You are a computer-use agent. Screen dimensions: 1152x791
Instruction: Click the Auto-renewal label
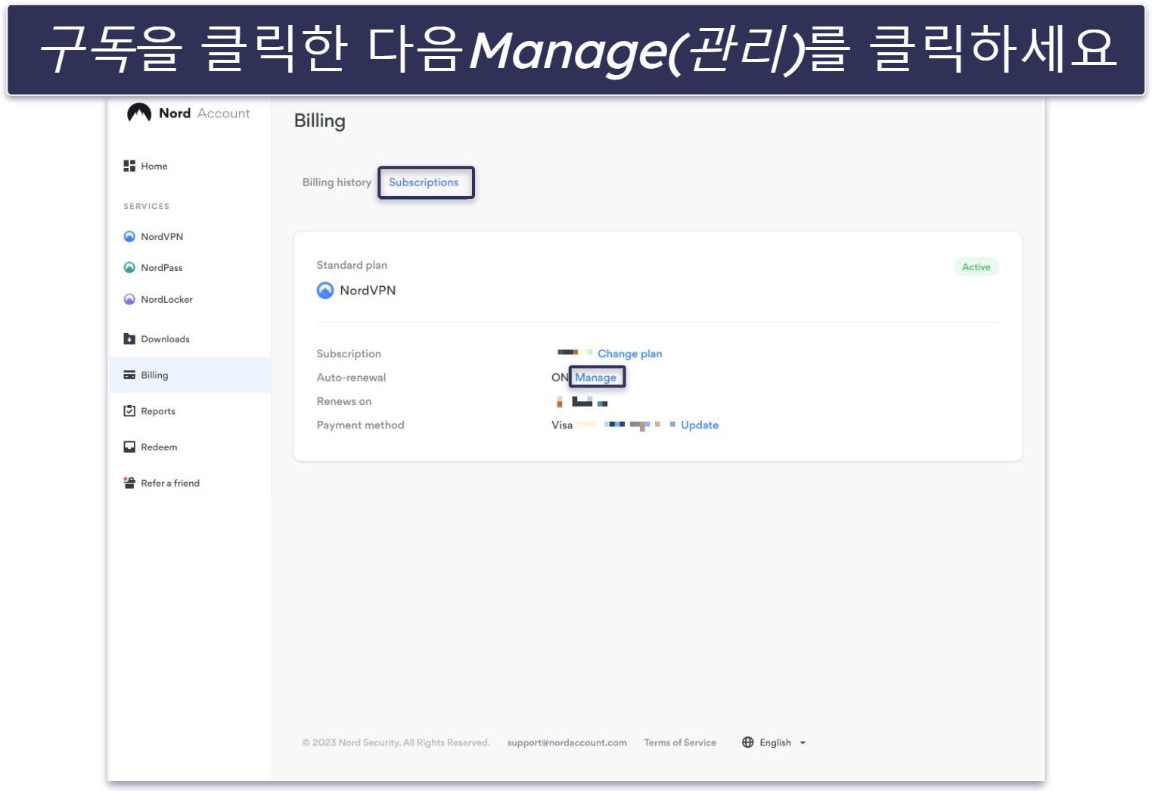[351, 377]
